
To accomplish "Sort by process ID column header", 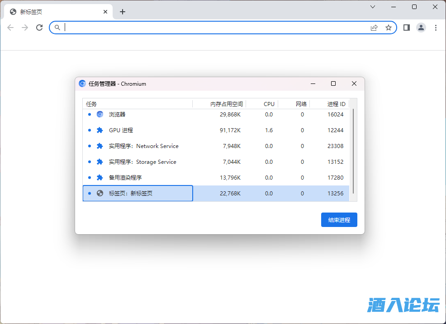I will pyautogui.click(x=336, y=104).
